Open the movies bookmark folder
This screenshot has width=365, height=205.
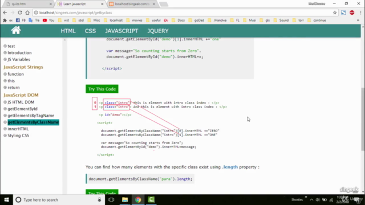[135, 20]
